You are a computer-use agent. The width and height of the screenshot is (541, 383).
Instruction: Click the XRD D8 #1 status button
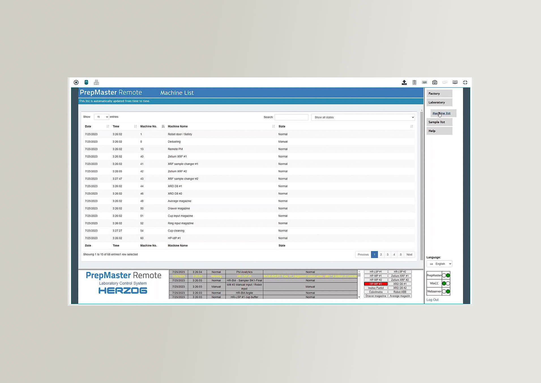400,284
